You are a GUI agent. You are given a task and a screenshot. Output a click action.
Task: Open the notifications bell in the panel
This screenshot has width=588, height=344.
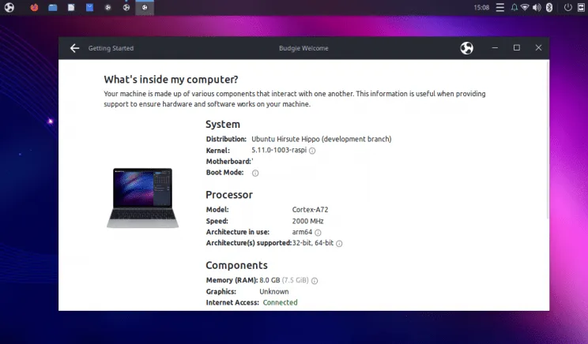pyautogui.click(x=514, y=8)
